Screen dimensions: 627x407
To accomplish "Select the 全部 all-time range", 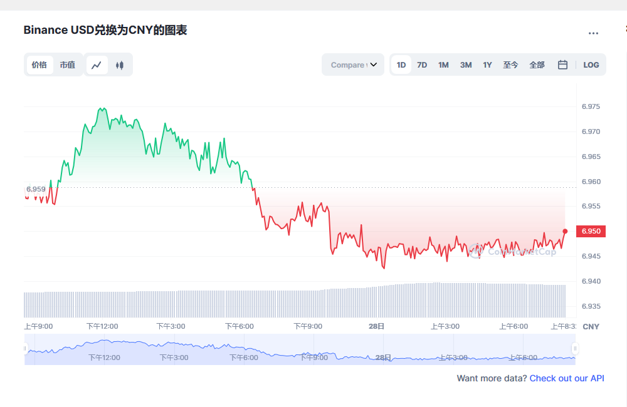I will click(x=537, y=65).
